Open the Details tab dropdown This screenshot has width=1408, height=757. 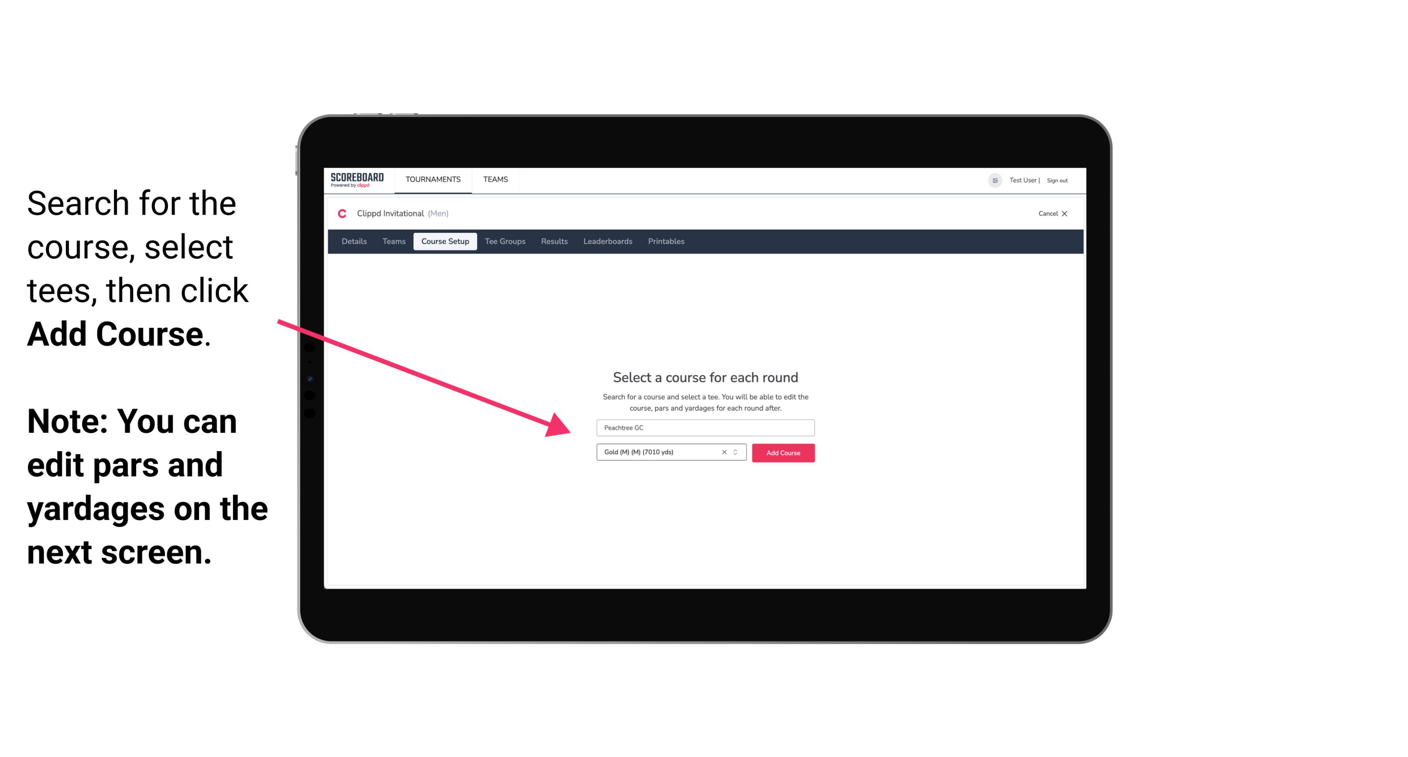click(353, 241)
